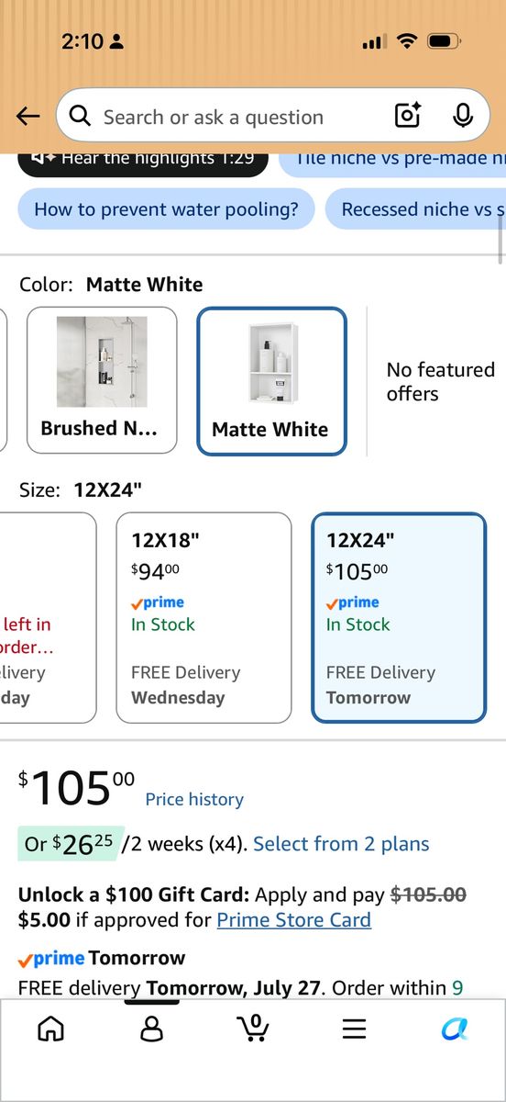Screen dimensions: 506x1102
Task: Open Price history link
Action: [194, 800]
